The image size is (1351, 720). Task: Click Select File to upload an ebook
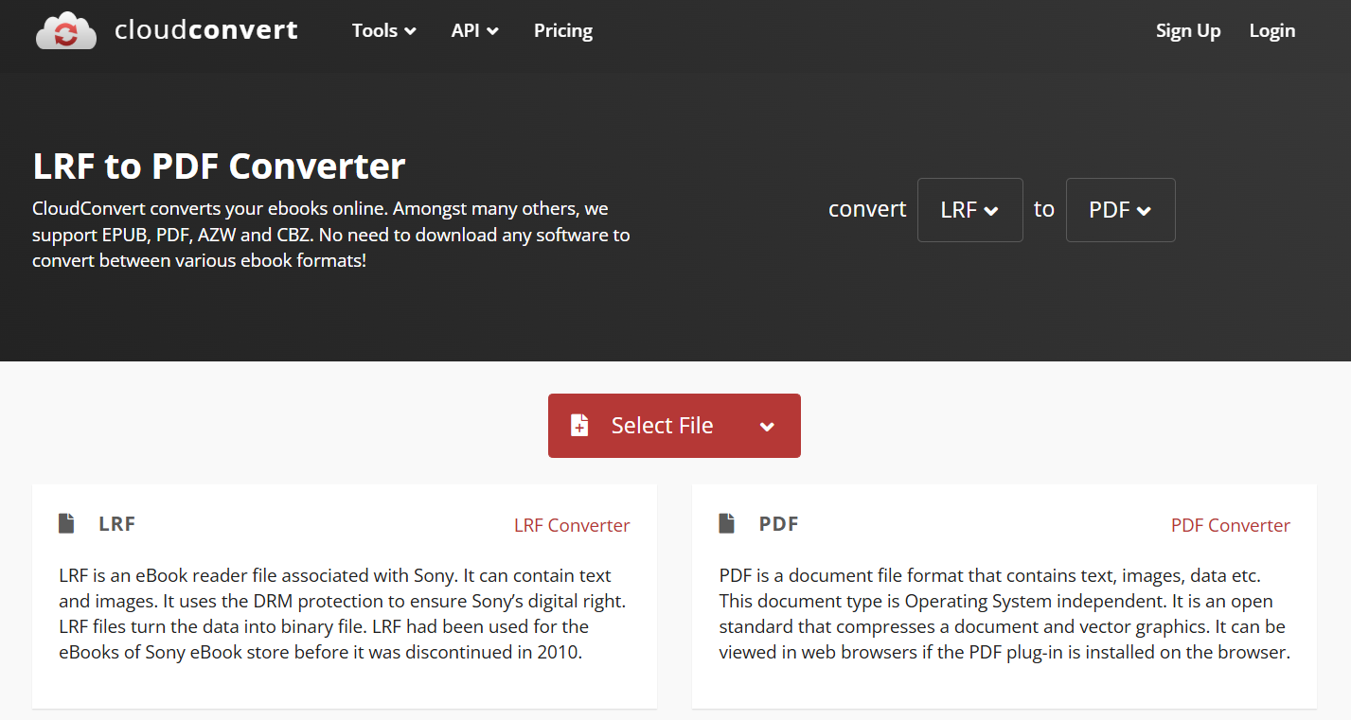pos(662,425)
